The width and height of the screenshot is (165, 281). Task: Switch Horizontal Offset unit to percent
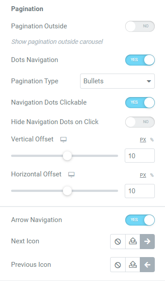[x=152, y=175]
